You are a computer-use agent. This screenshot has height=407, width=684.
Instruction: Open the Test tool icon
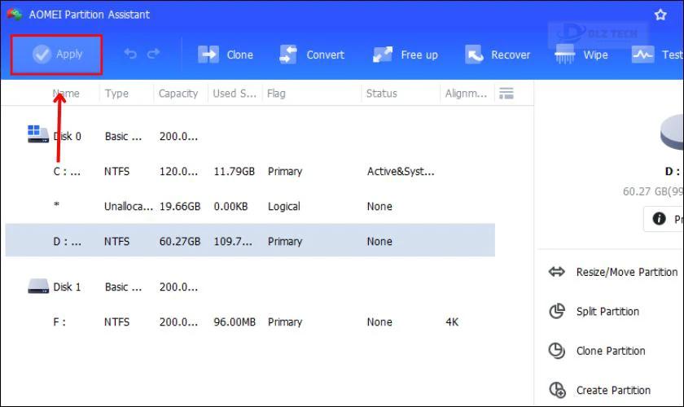[x=643, y=55]
